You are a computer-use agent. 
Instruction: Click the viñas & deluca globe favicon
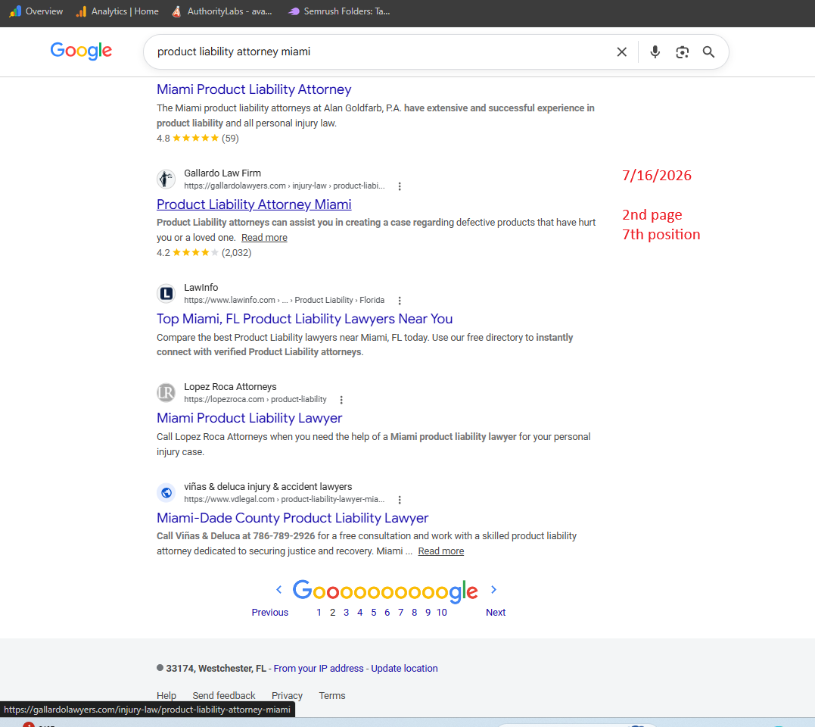point(166,492)
